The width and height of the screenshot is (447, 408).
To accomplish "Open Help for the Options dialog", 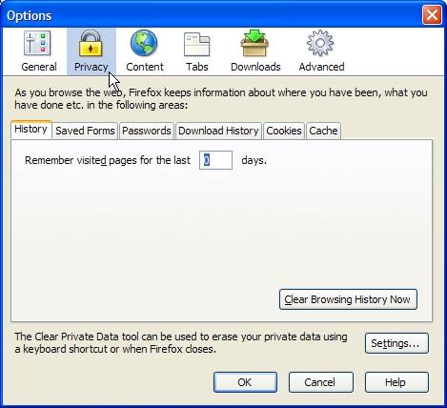I will click(396, 382).
